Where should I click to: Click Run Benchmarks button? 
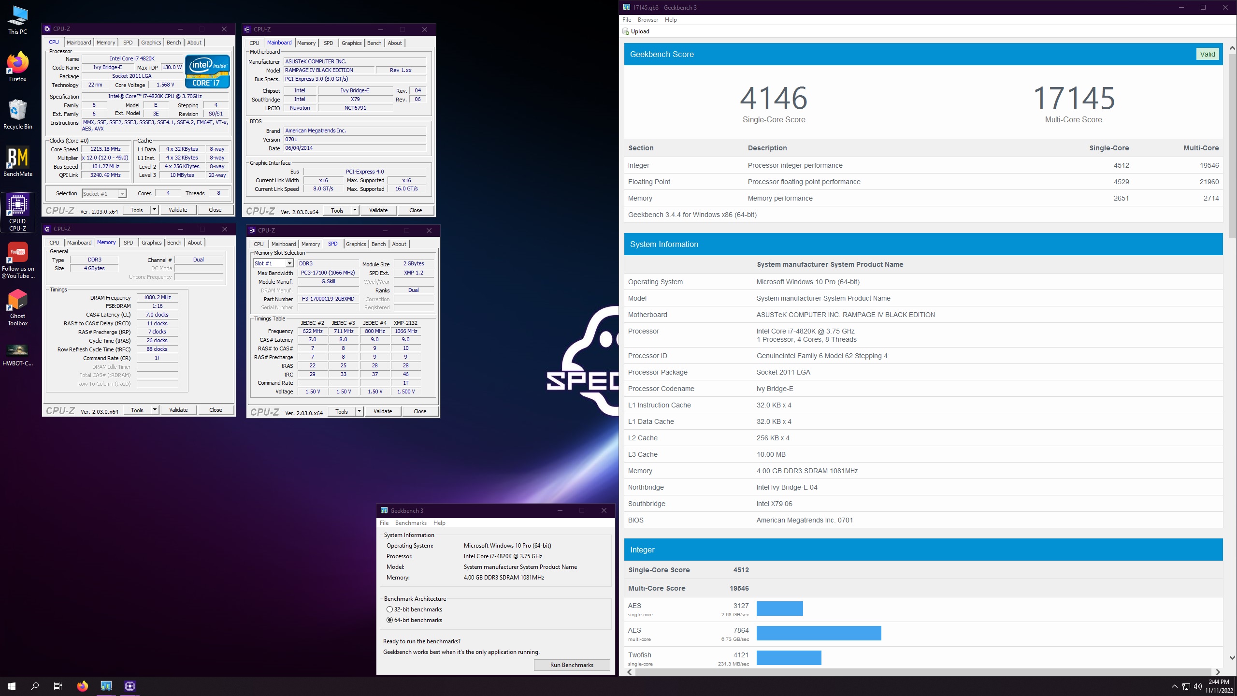point(572,665)
